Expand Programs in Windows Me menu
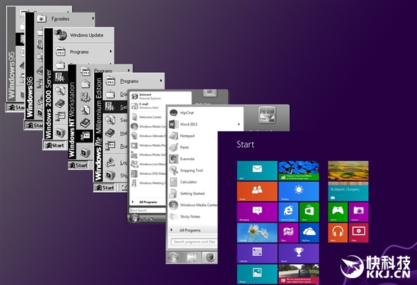The height and width of the screenshot is (285, 417). point(133,81)
